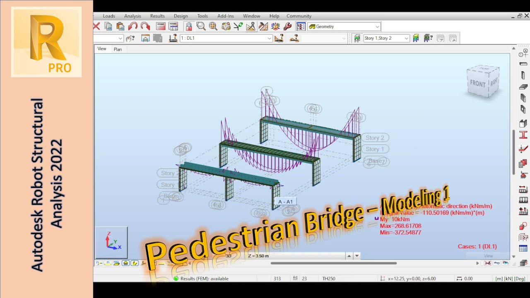This screenshot has width=530, height=298.
Task: Open the Geometry layout dropdown
Action: click(x=344, y=26)
